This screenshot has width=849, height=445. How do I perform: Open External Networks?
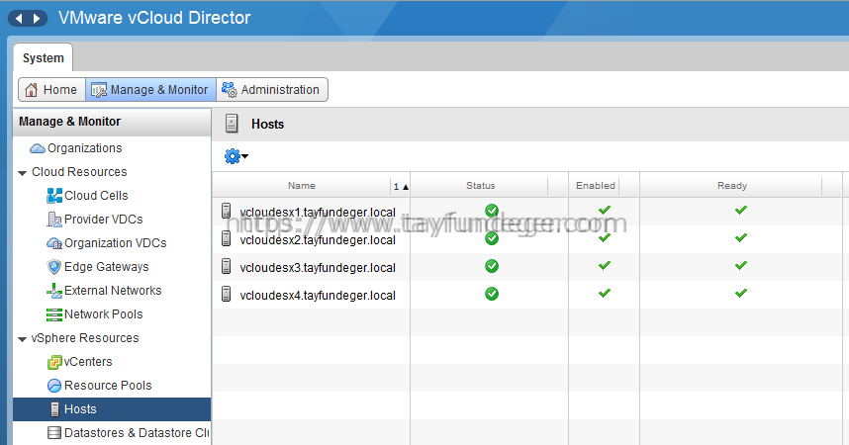pos(113,291)
